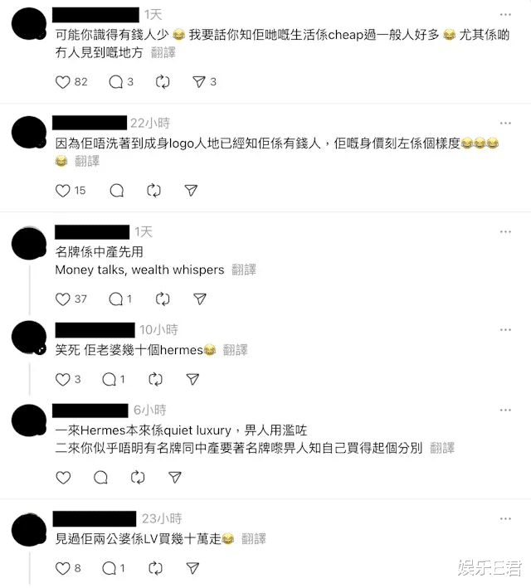Open replies on the cheap lifestyle comment
This screenshot has height=588, width=531.
(x=116, y=82)
